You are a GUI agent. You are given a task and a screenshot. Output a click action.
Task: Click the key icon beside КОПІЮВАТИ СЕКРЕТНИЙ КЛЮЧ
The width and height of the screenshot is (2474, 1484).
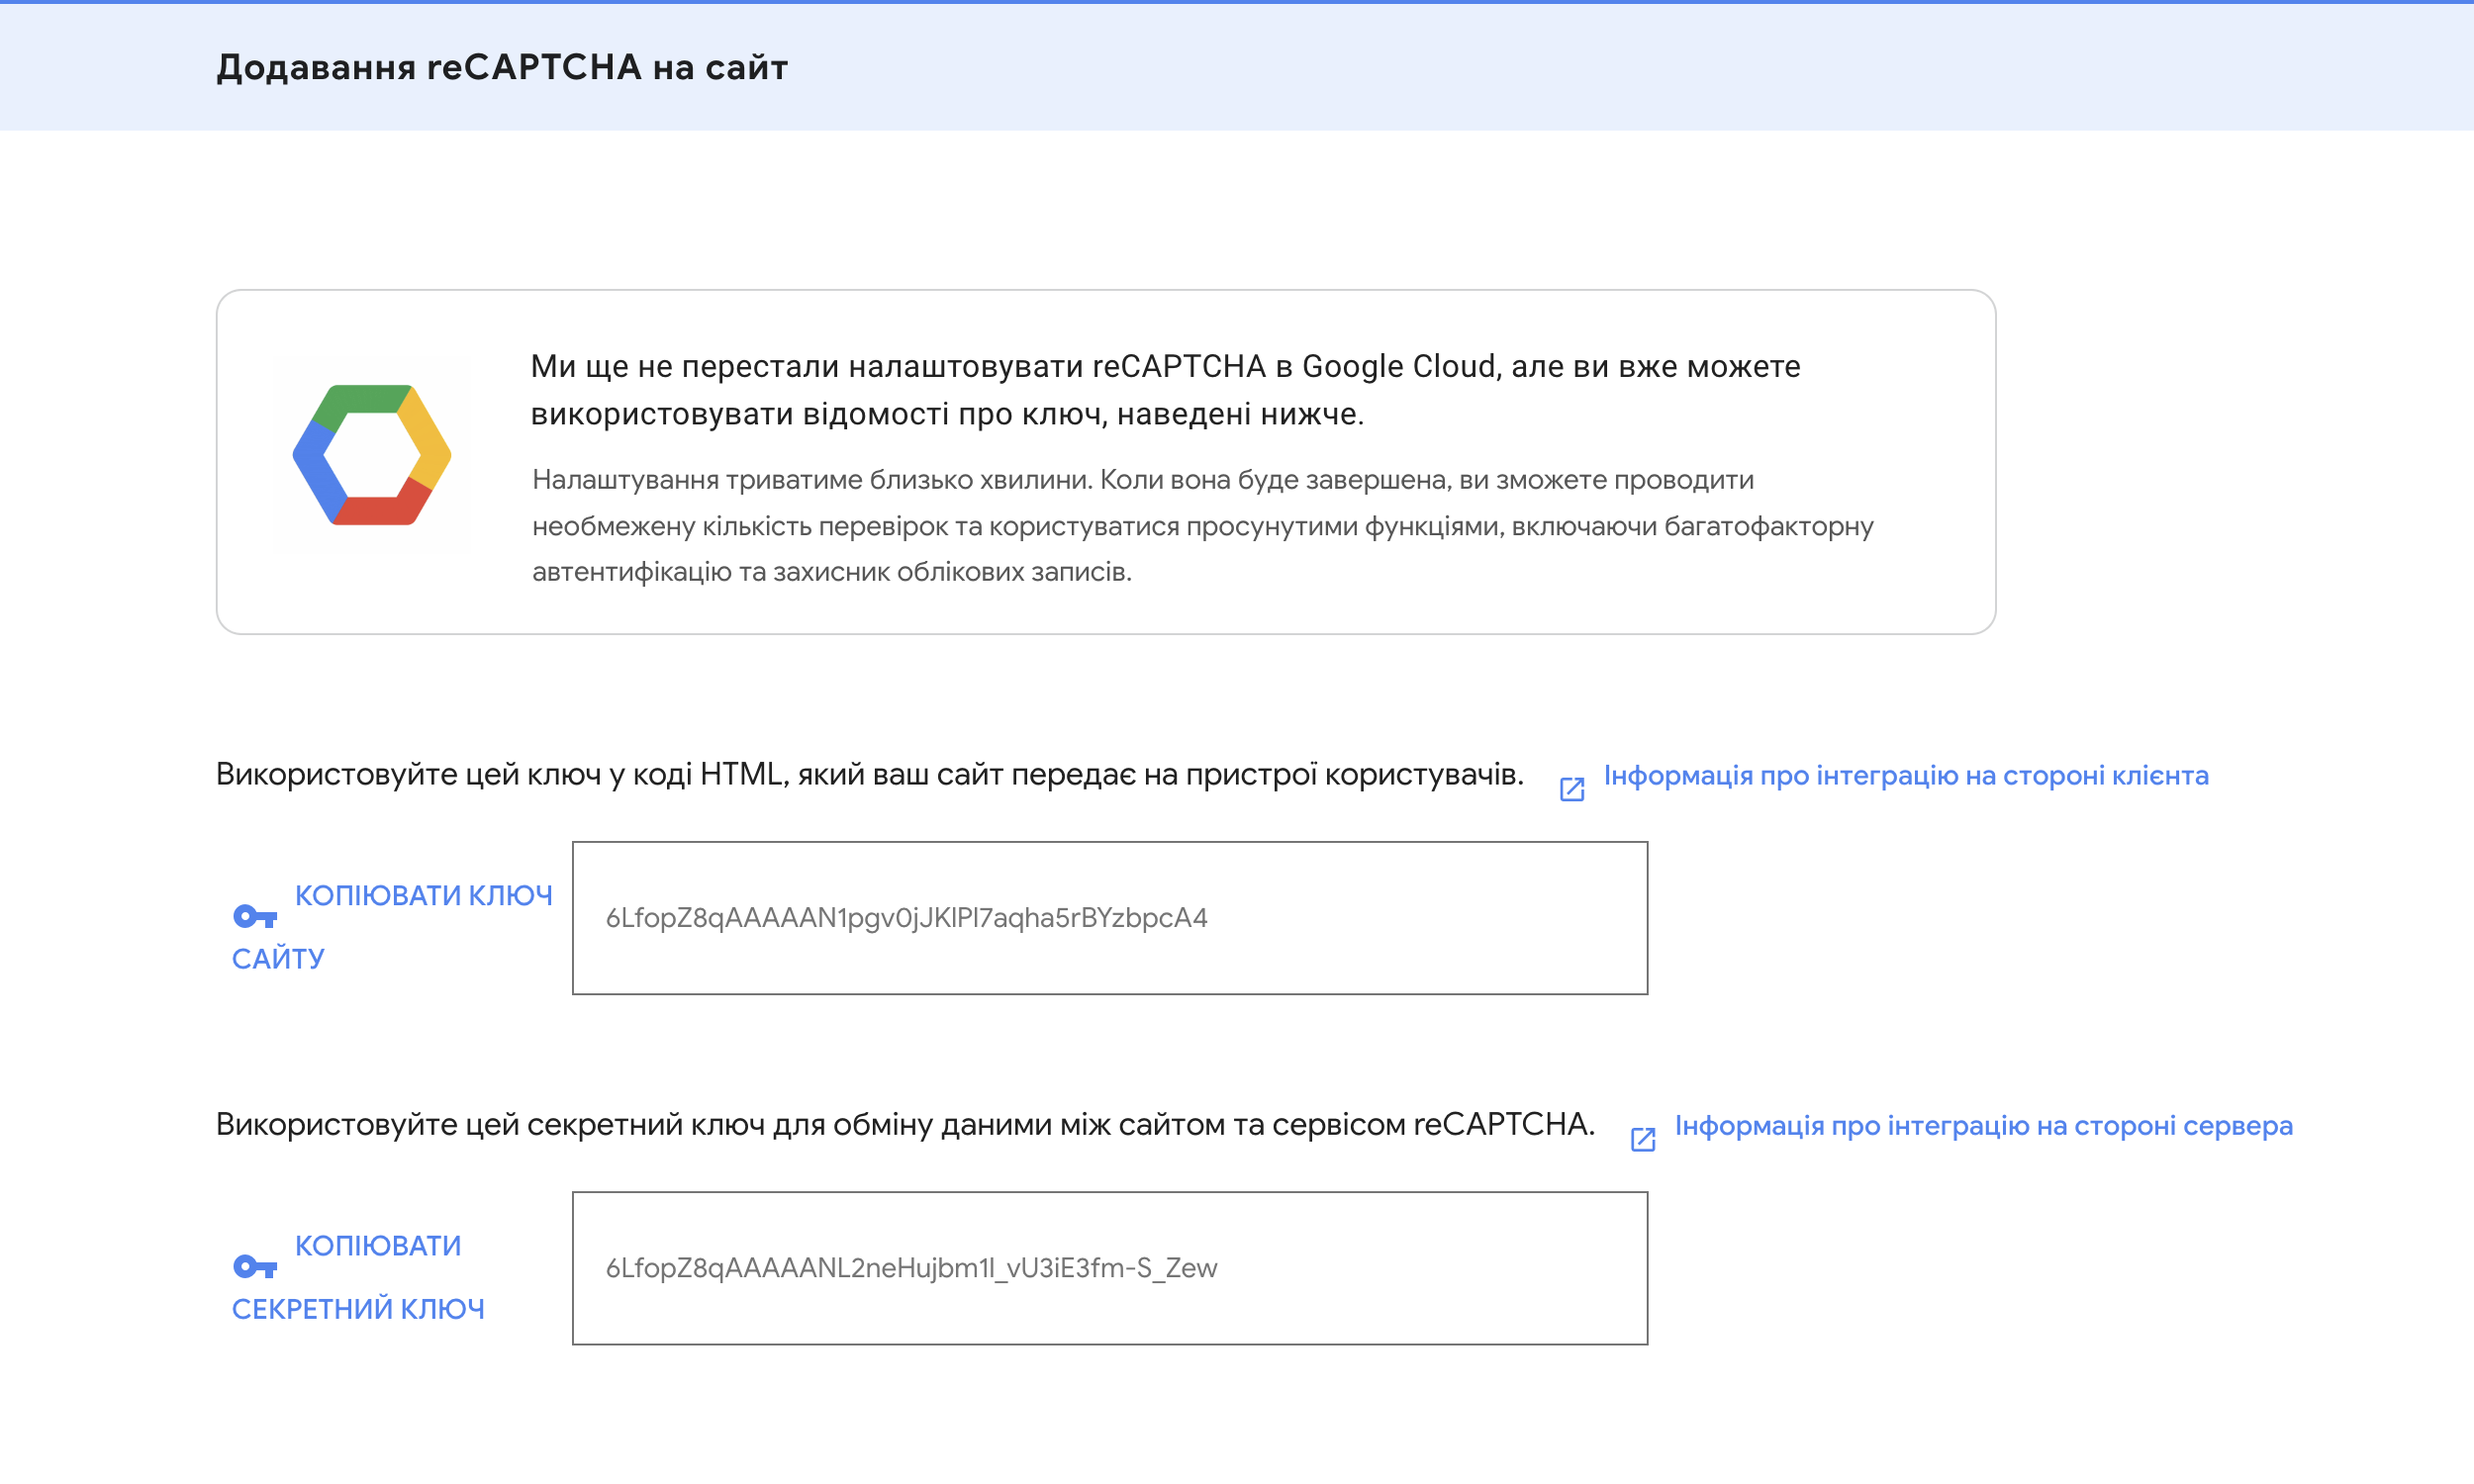pos(254,1266)
